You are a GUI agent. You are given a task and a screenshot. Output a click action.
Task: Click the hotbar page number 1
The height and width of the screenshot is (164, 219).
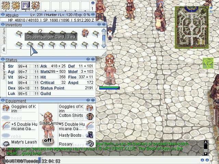tap(92, 9)
